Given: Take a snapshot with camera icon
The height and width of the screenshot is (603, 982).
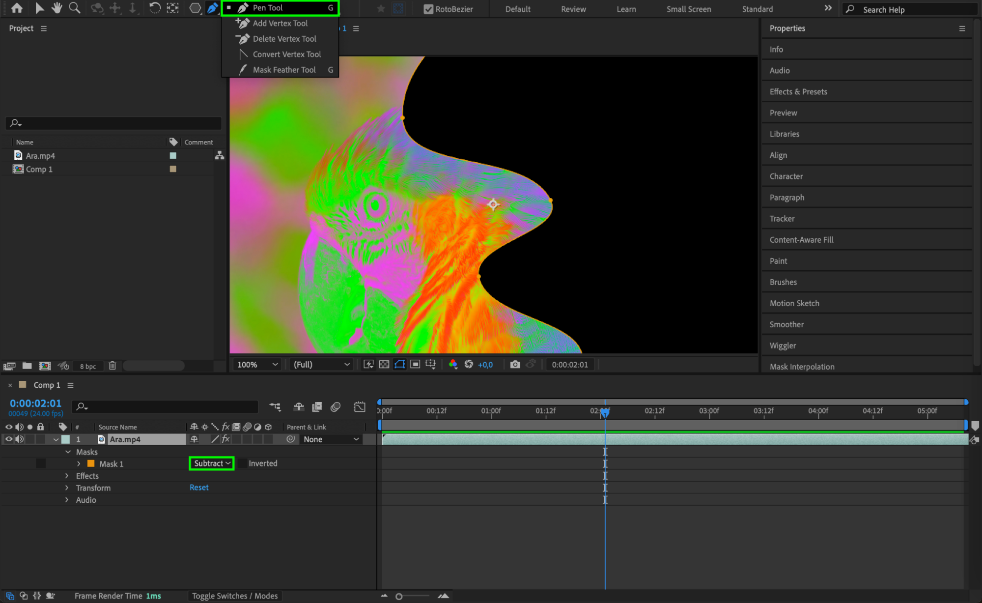Looking at the screenshot, I should [x=514, y=364].
